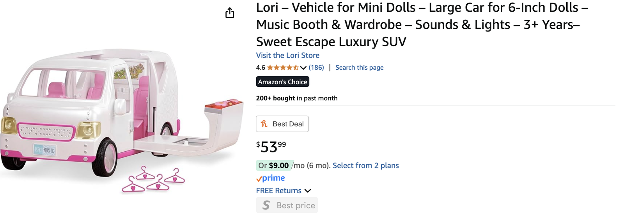The width and height of the screenshot is (624, 215).
Task: Open the 186 customer ratings link
Action: pos(316,68)
